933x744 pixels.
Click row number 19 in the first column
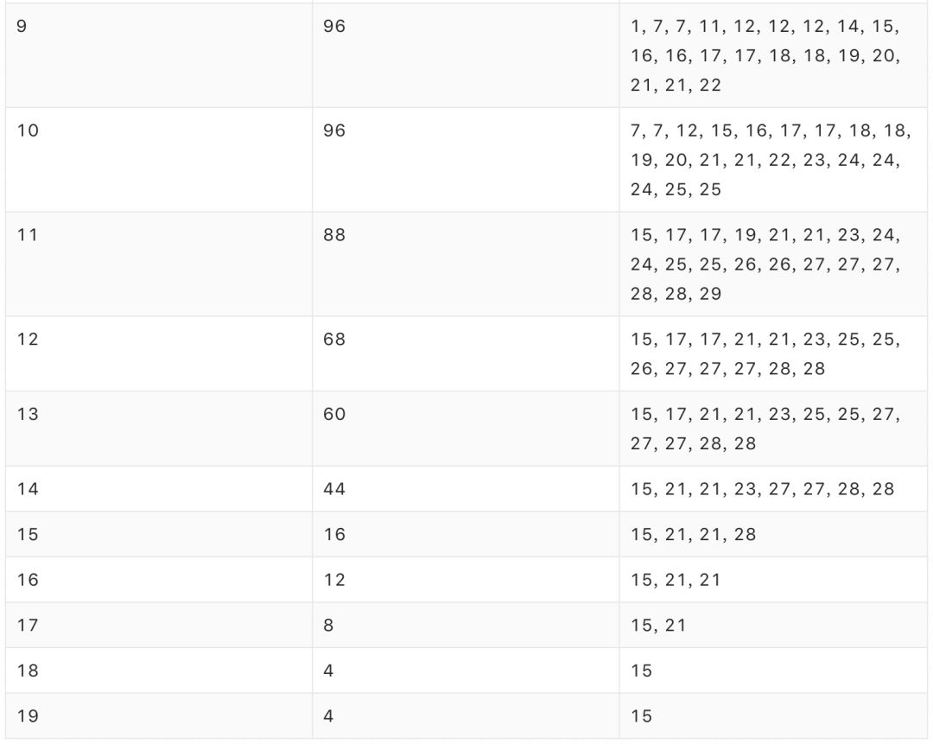tap(28, 715)
